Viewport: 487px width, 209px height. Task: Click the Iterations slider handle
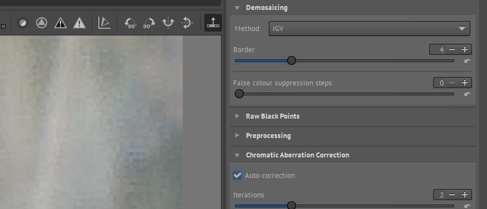[x=292, y=205]
